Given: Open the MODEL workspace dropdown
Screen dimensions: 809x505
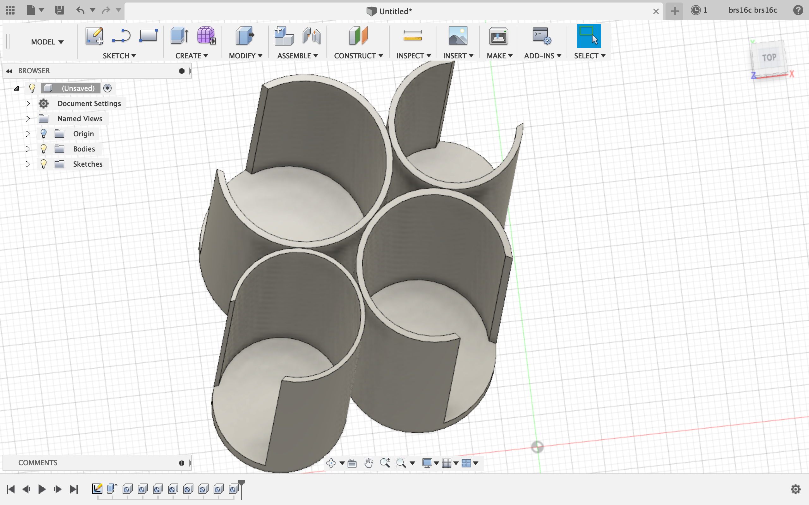Looking at the screenshot, I should (47, 42).
